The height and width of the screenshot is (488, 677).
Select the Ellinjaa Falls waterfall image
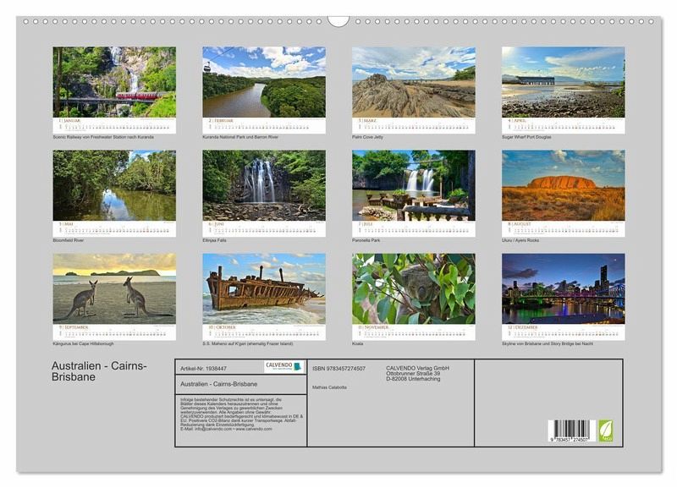point(264,186)
